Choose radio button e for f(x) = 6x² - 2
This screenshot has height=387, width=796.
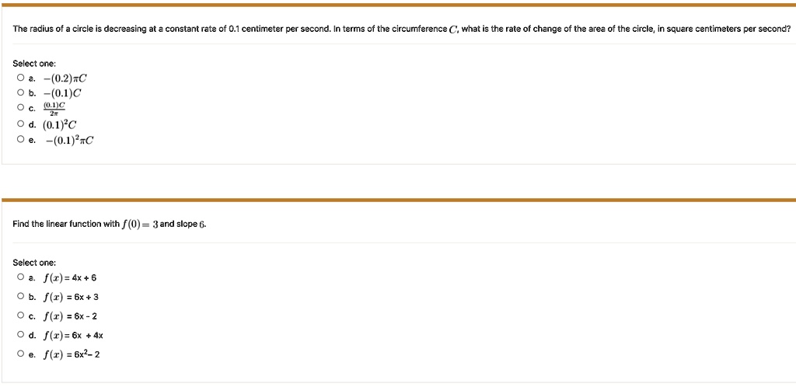pyautogui.click(x=20, y=354)
